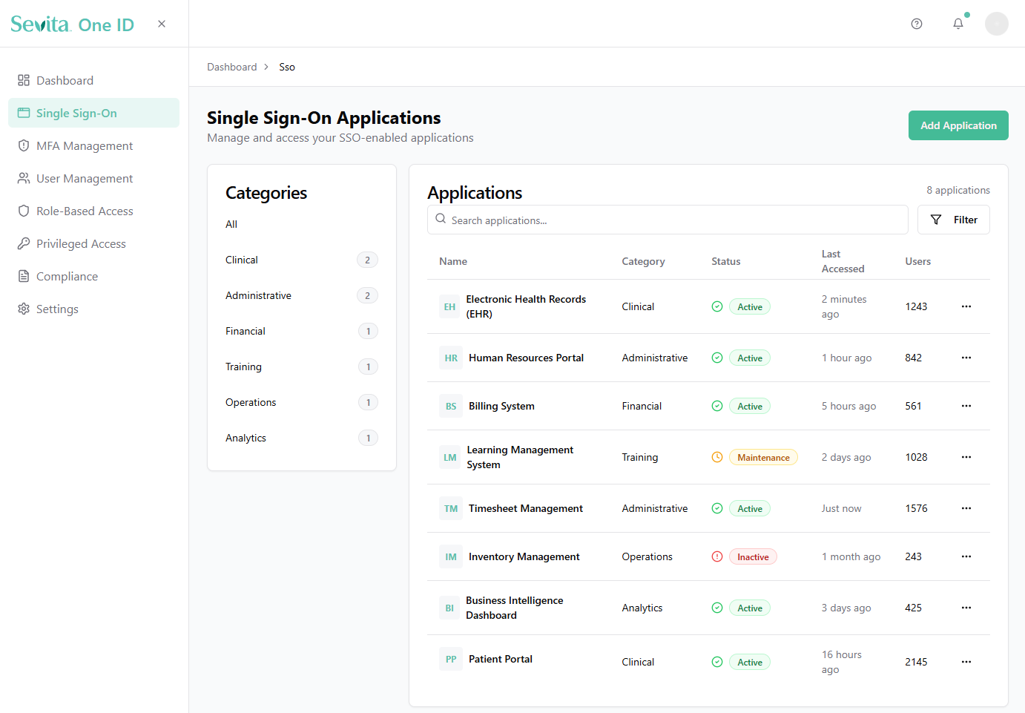
Task: Click the Sso breadcrumb item
Action: (287, 67)
